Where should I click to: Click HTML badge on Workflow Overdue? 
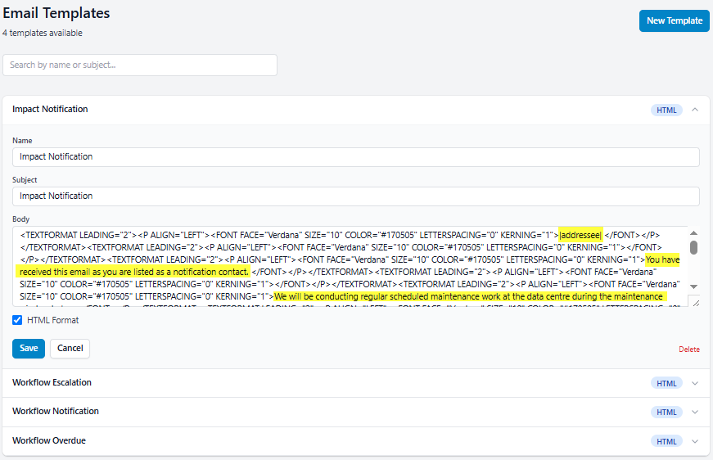click(x=666, y=441)
